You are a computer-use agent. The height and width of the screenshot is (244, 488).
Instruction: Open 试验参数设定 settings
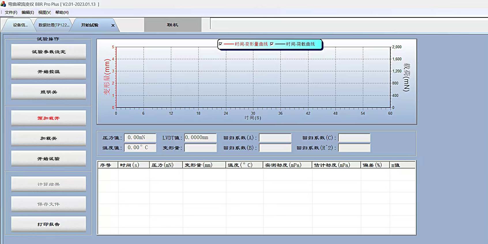point(48,52)
